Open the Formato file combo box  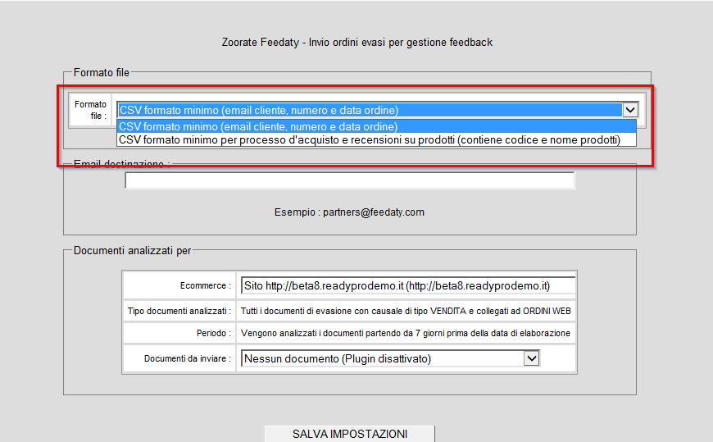coord(378,110)
